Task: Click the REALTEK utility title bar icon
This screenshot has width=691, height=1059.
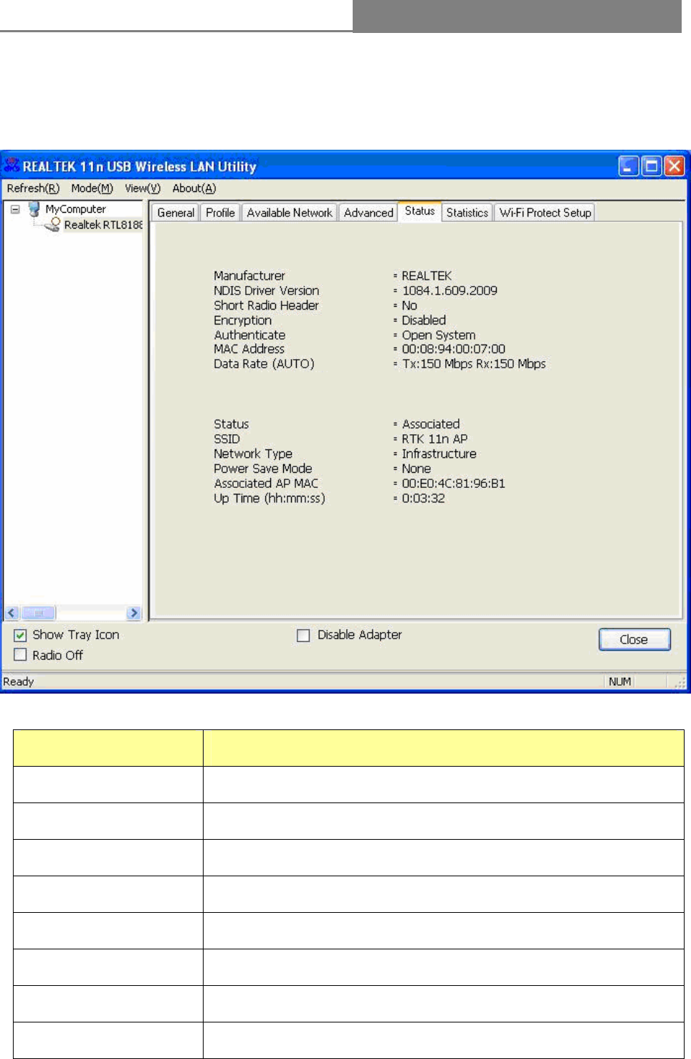Action: click(12, 166)
